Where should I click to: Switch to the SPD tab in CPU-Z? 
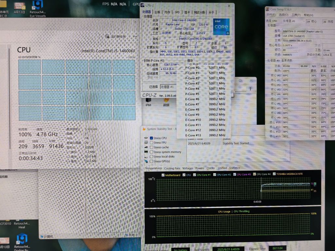176,12
